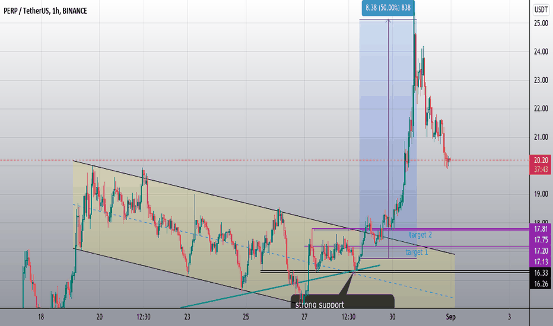The image size is (553, 326).
Task: Click the 17.13 purple price tag
Action: point(541,261)
